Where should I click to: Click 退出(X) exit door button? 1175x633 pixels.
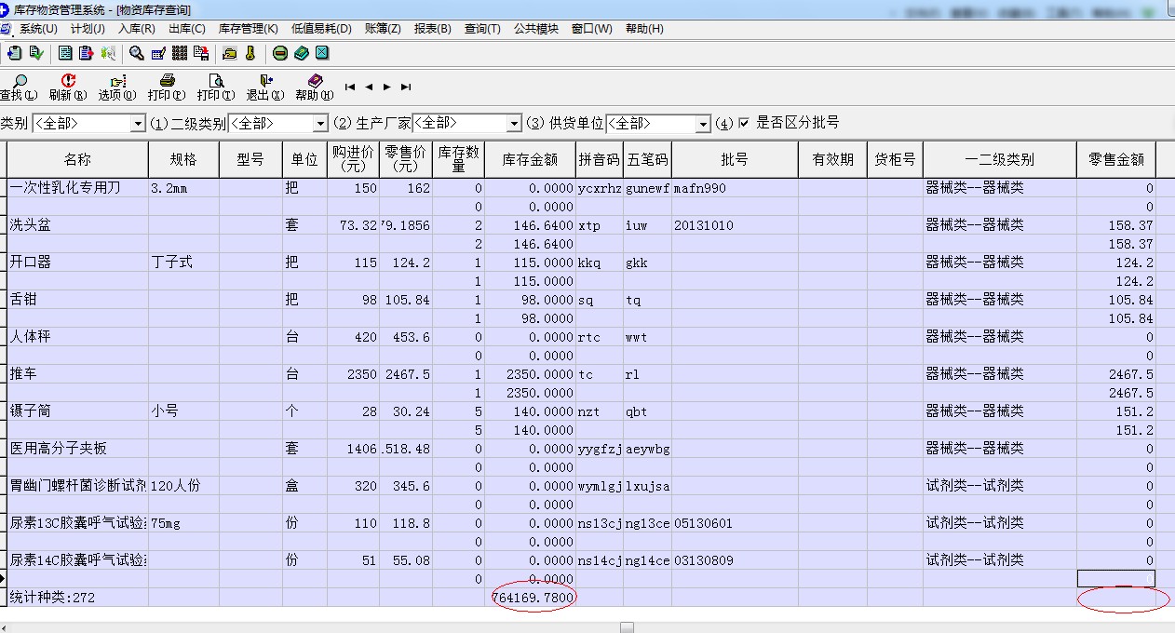click(265, 88)
